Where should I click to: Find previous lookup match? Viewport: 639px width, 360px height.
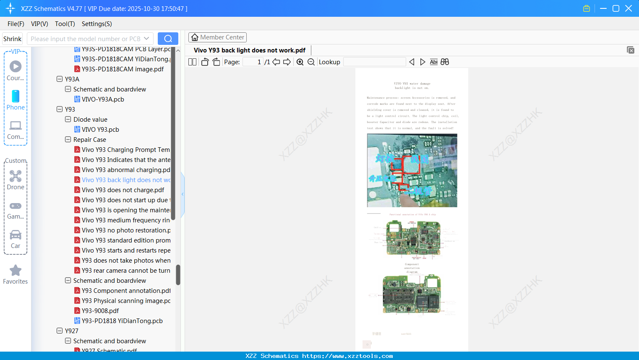click(412, 62)
